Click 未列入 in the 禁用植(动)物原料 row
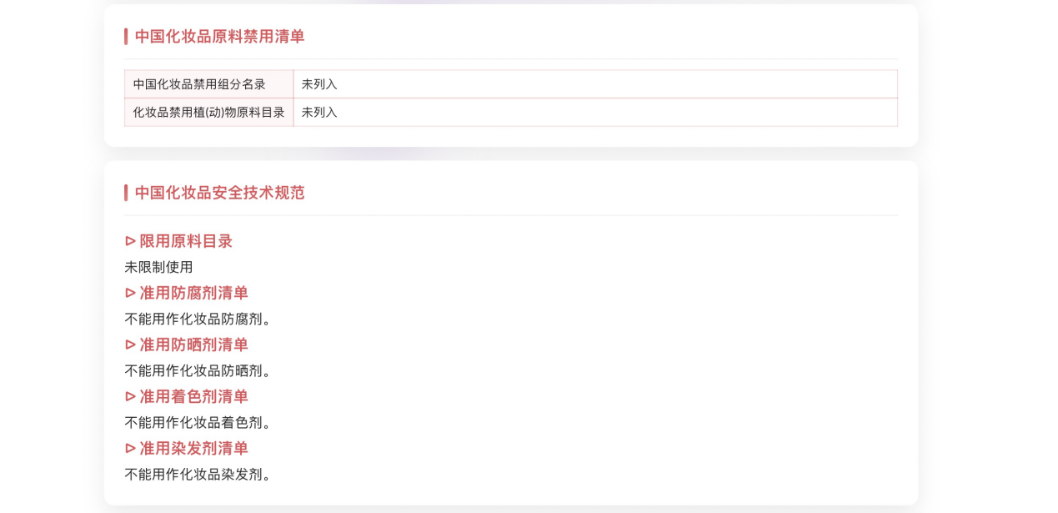The height and width of the screenshot is (513, 1058). [319, 113]
